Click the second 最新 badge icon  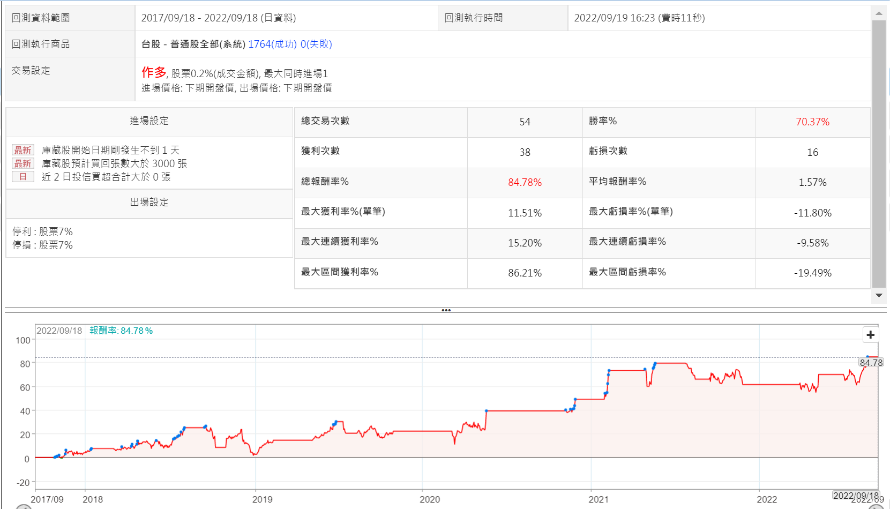pyautogui.click(x=23, y=163)
